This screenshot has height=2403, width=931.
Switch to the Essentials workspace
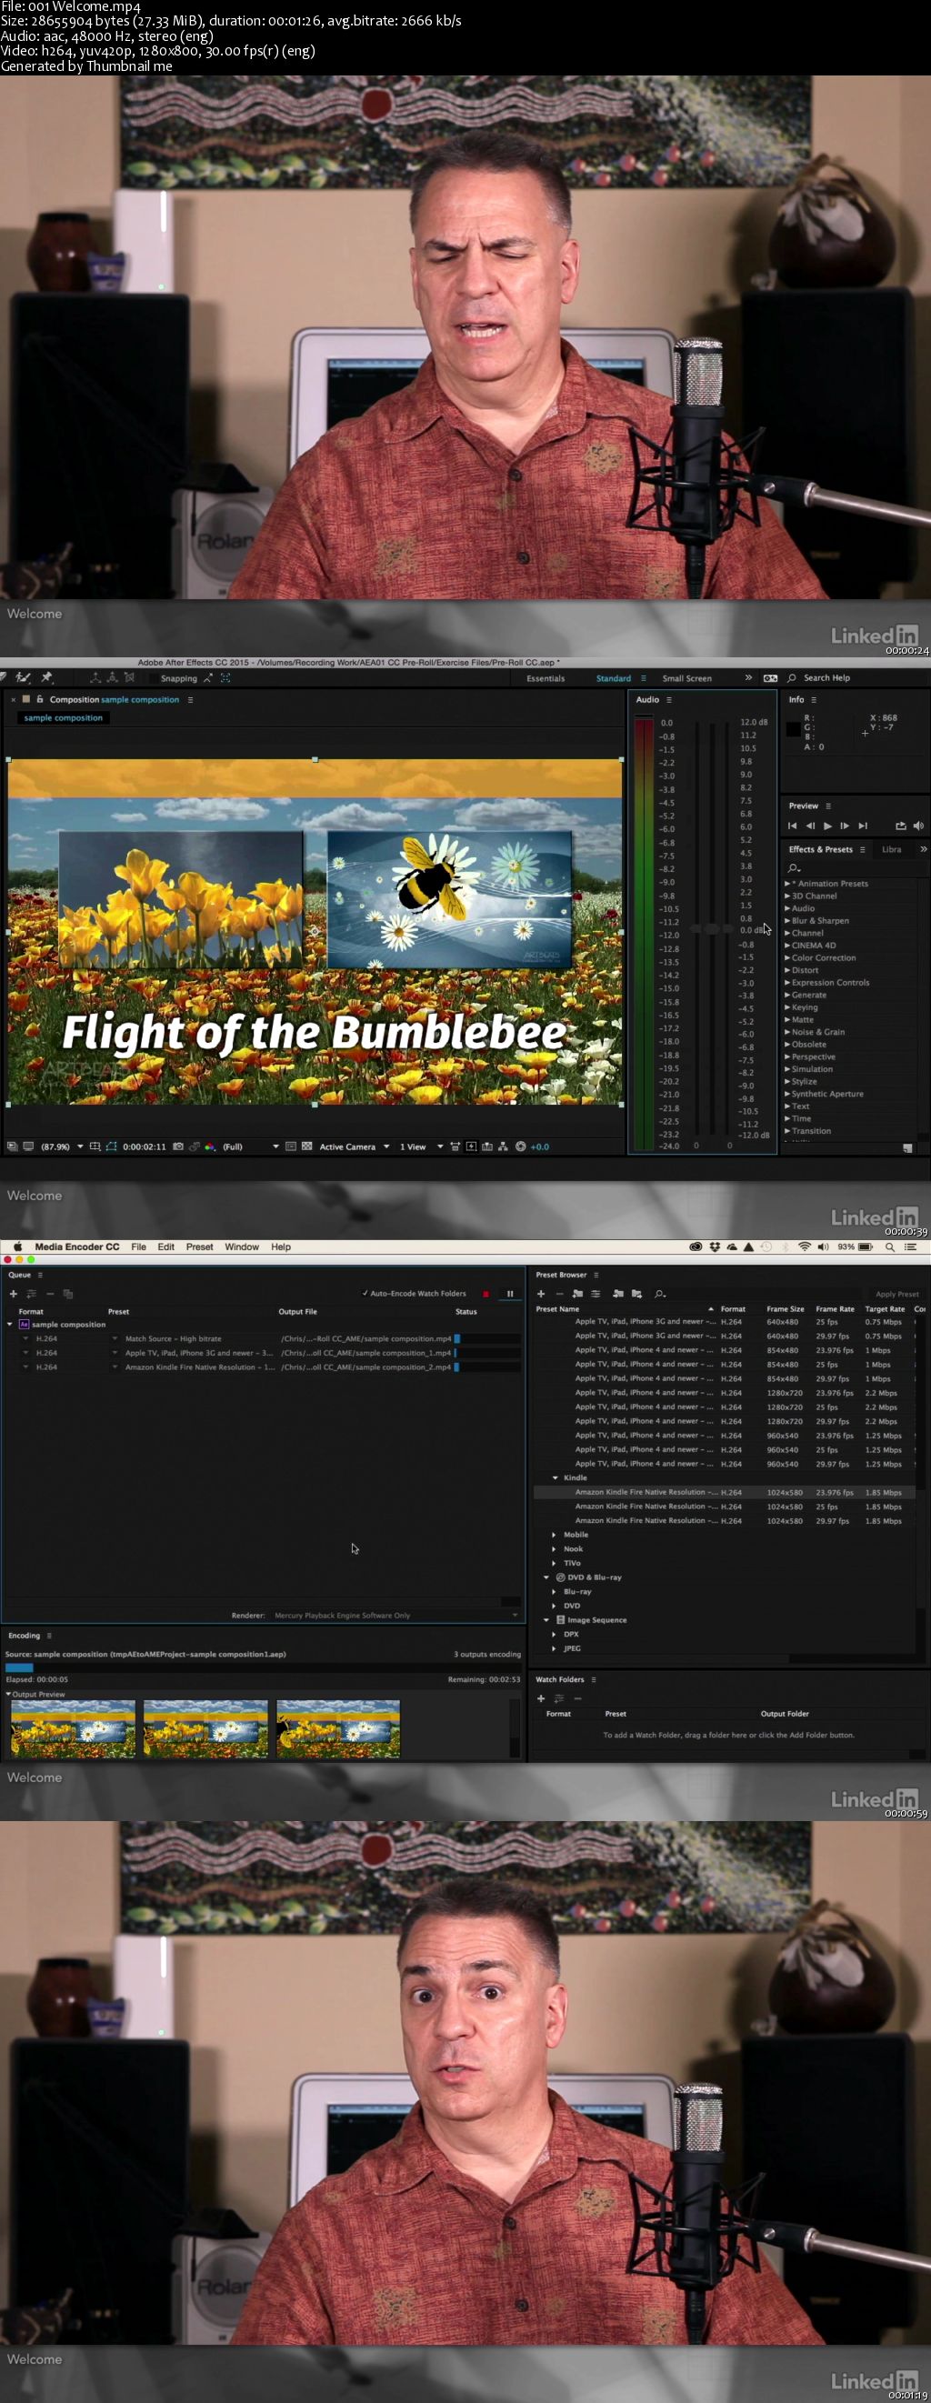click(546, 678)
